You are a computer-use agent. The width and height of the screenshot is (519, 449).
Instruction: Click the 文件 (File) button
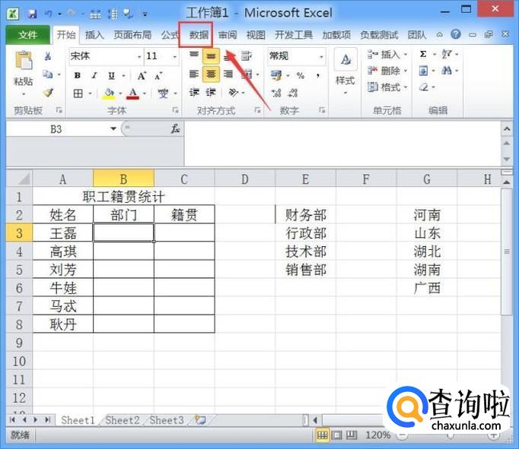point(27,35)
